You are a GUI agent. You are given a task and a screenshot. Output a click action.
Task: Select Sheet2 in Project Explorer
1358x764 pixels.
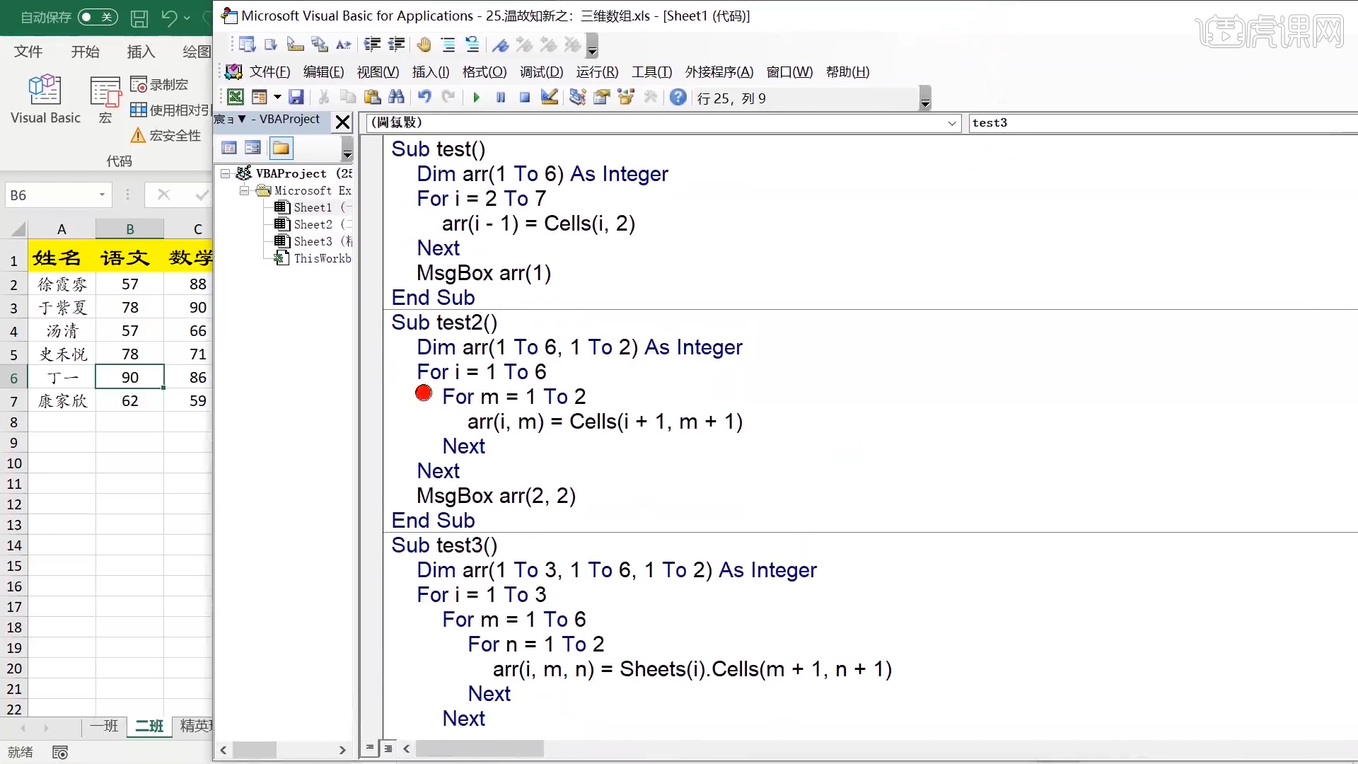313,224
